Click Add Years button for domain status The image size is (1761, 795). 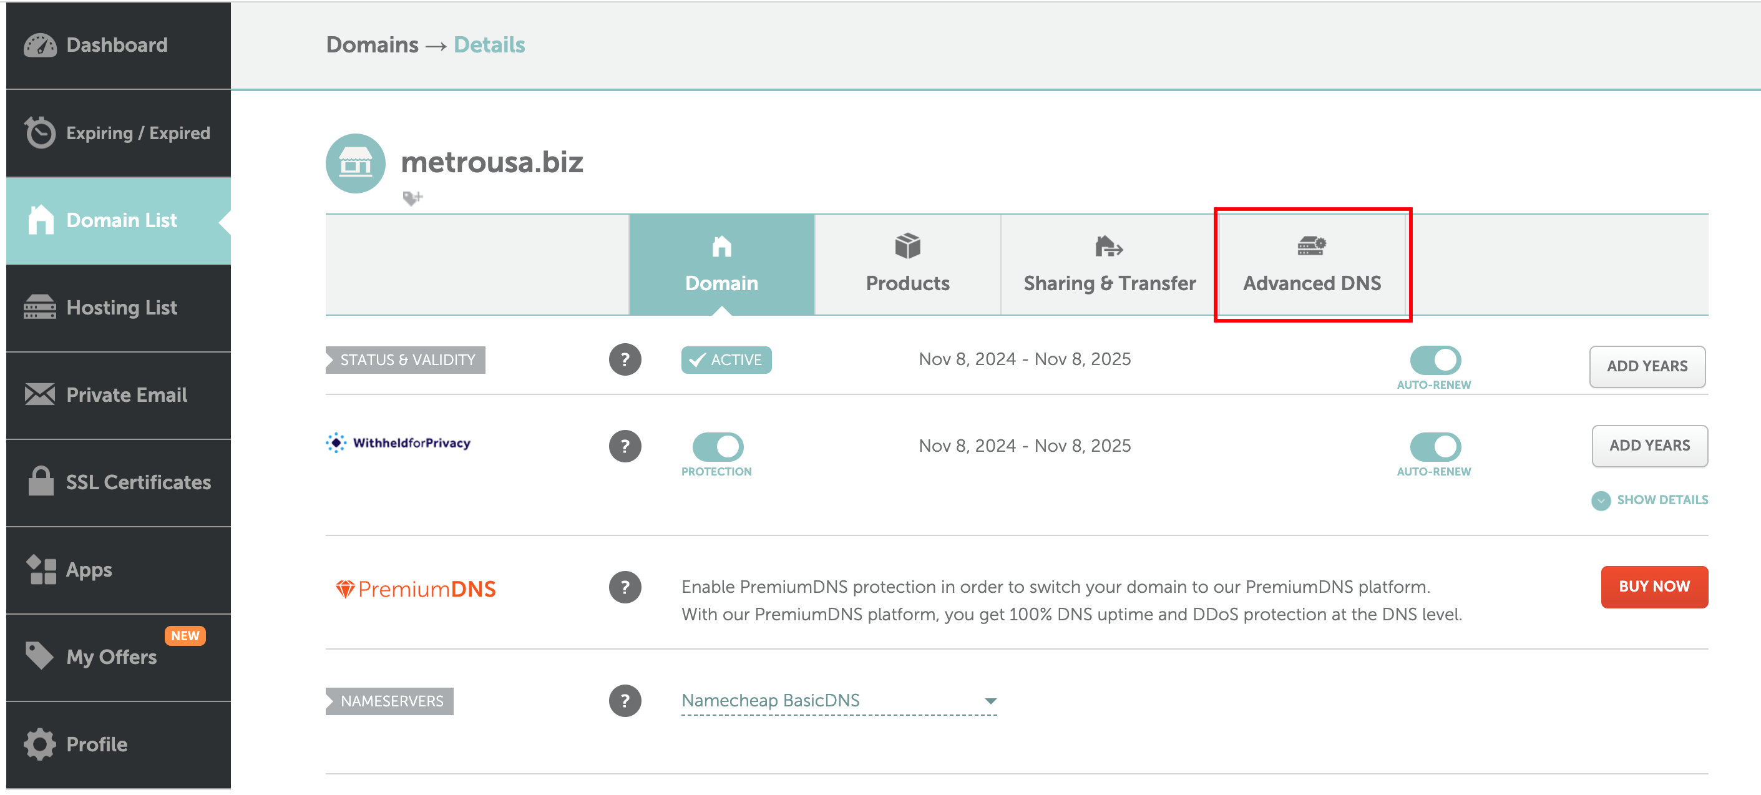pos(1646,366)
